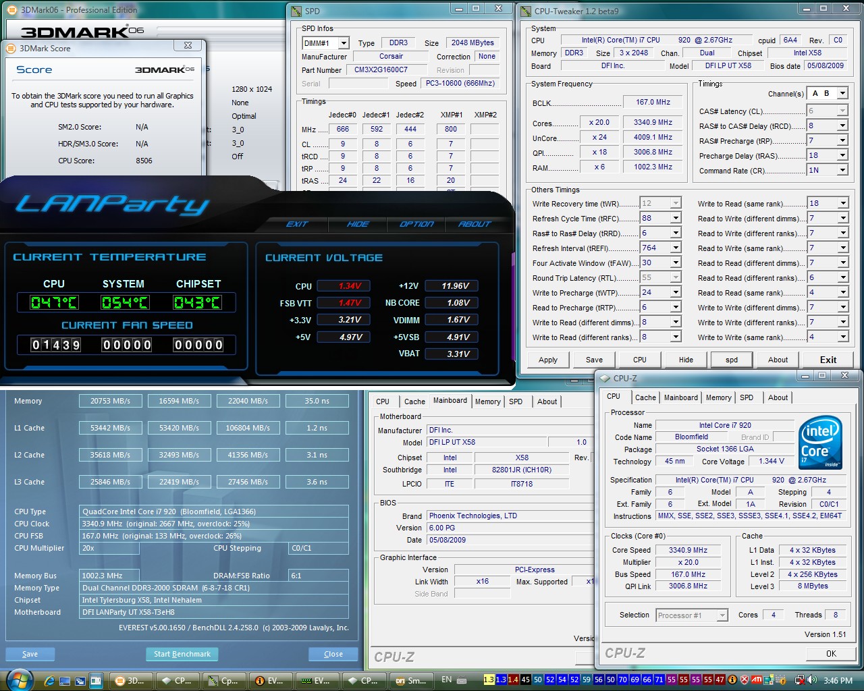This screenshot has width=864, height=691.
Task: Click the black 45 temperature tray icon
Action: (x=525, y=680)
